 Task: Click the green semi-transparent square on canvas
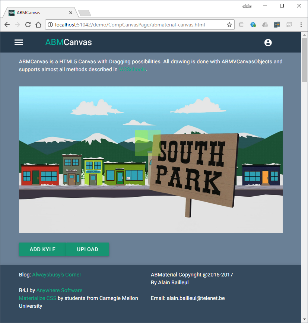click(147, 143)
